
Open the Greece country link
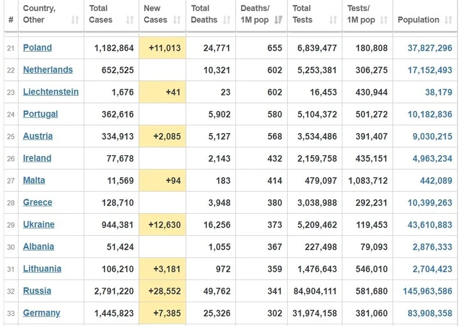point(38,202)
